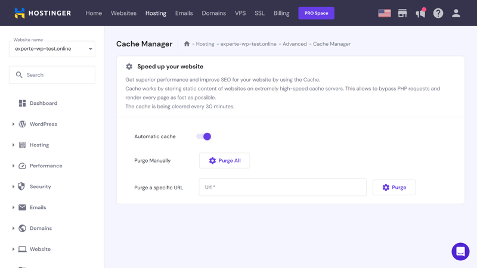477x268 pixels.
Task: Open the Dashboard sidebar item
Action: pos(43,103)
